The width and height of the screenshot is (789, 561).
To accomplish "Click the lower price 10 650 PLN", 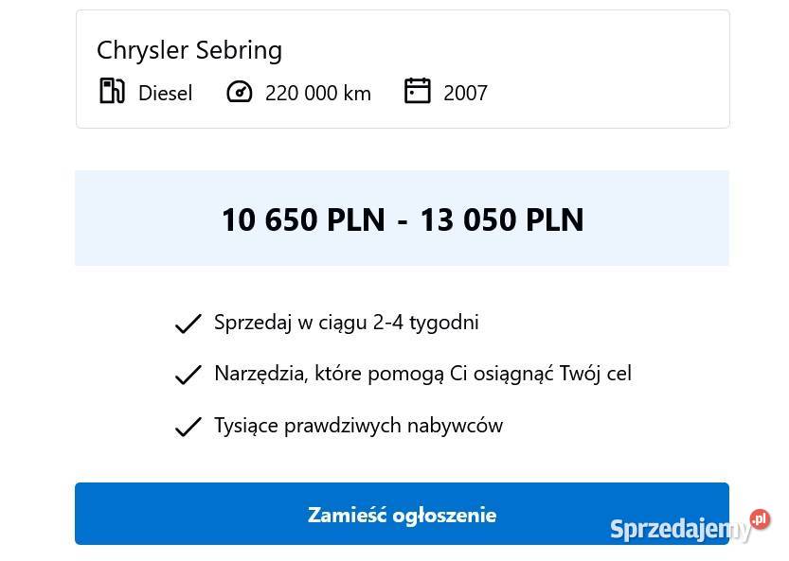I will 303,219.
